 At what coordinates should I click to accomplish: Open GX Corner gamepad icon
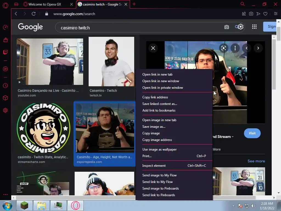point(16,4)
